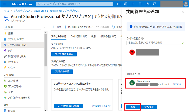Switch to the 拒否の割り当て tab
Image resolution: width=189 pixels, height=112 pixels.
[108, 36]
